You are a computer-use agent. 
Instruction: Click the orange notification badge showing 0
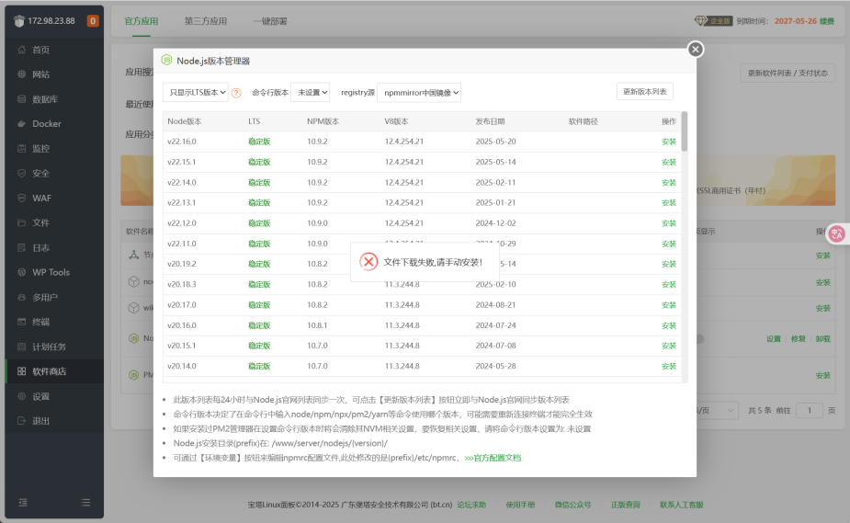pos(93,21)
